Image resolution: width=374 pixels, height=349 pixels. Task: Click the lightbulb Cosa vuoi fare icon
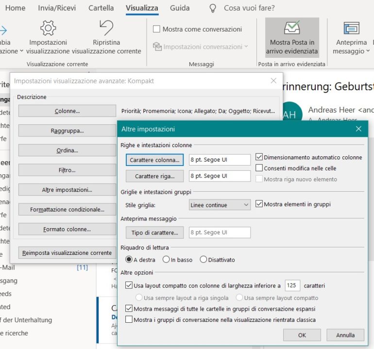pos(213,8)
